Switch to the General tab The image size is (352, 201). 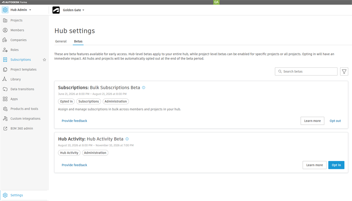click(61, 41)
